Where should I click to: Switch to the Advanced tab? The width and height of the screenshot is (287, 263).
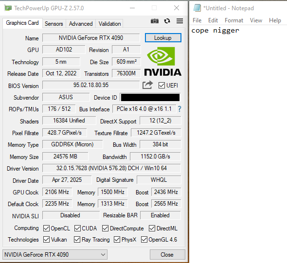81,24
